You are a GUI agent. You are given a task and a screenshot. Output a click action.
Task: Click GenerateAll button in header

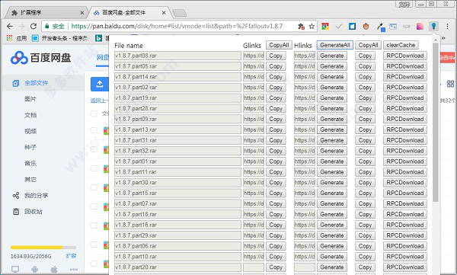click(335, 45)
